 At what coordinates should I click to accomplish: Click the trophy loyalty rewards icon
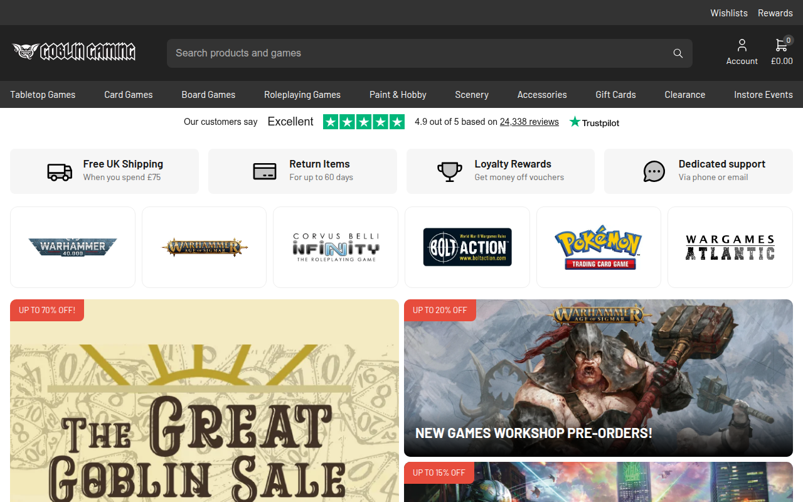click(x=450, y=171)
